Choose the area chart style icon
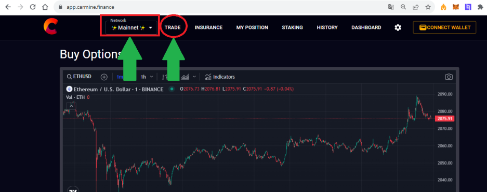The height and width of the screenshot is (192, 487). pyautogui.click(x=185, y=77)
